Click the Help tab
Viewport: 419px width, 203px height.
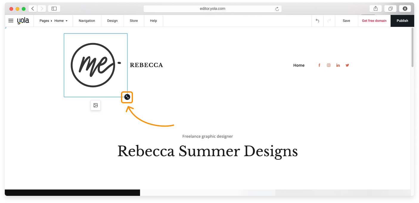(x=153, y=21)
